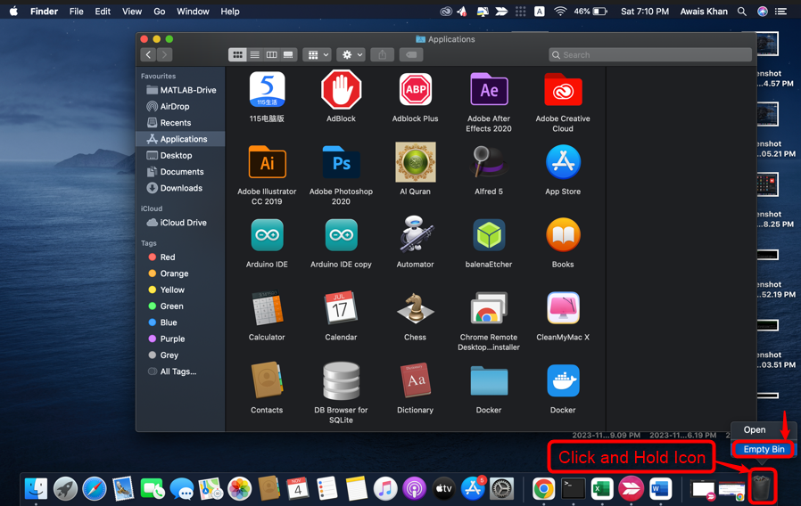
Task: Select the Purple tag color
Action: pyautogui.click(x=172, y=339)
